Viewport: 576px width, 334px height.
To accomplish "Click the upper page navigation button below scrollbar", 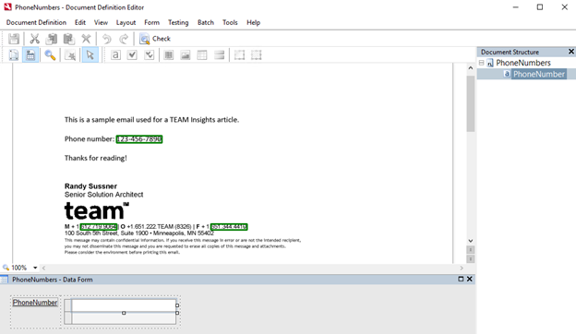I will point(471,250).
